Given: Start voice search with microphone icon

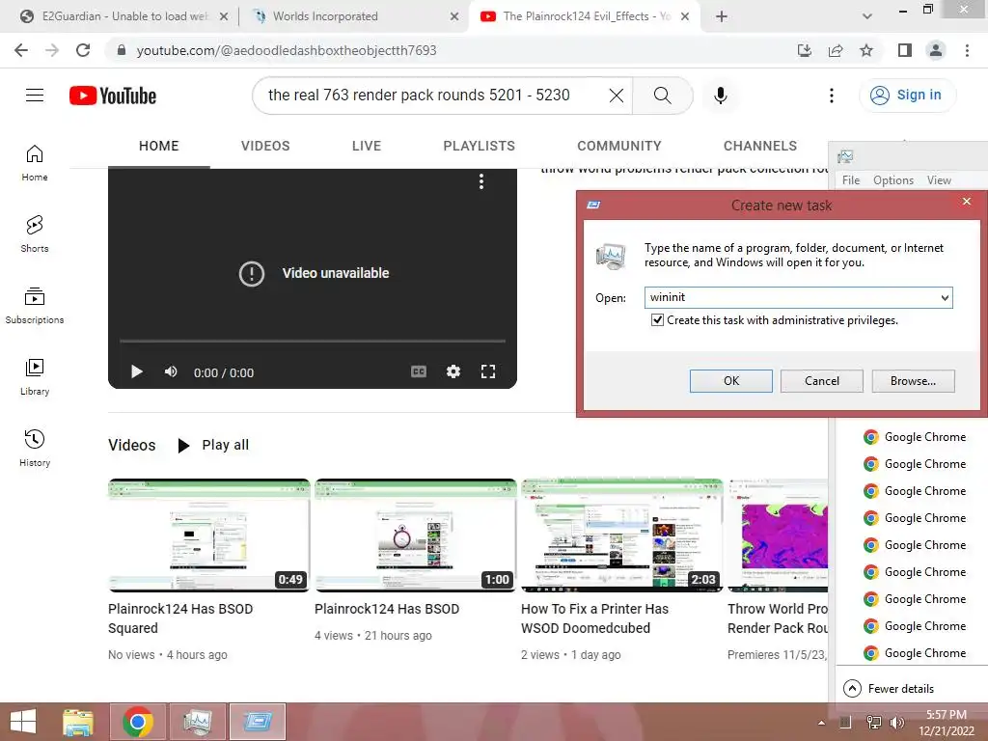Looking at the screenshot, I should pos(720,96).
